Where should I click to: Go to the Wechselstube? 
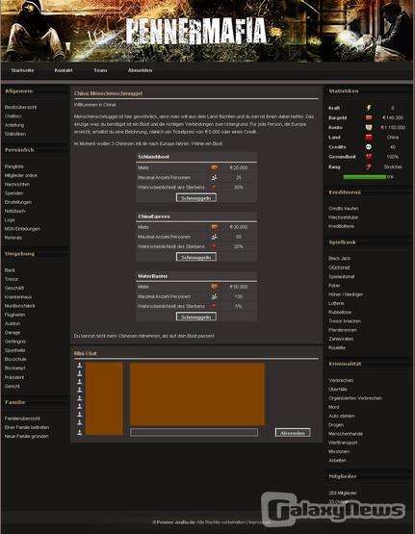click(343, 217)
